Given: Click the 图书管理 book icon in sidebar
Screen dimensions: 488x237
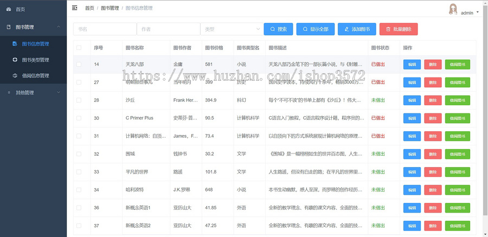Looking at the screenshot, I should coord(9,27).
